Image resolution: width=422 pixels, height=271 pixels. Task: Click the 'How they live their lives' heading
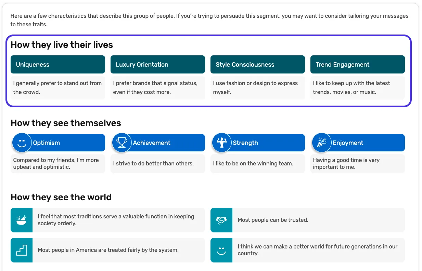pos(62,45)
